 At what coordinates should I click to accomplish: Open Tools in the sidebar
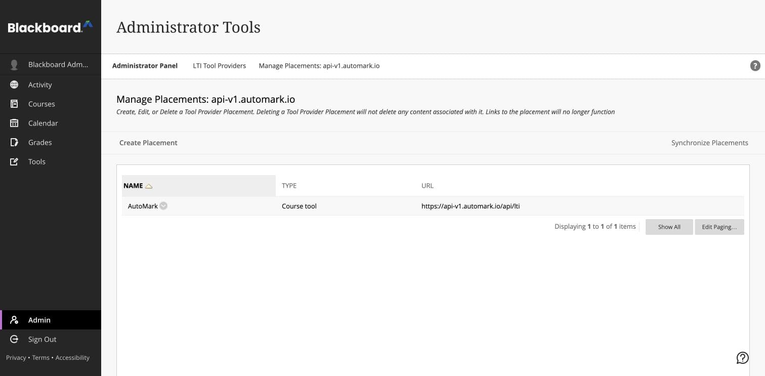37,161
